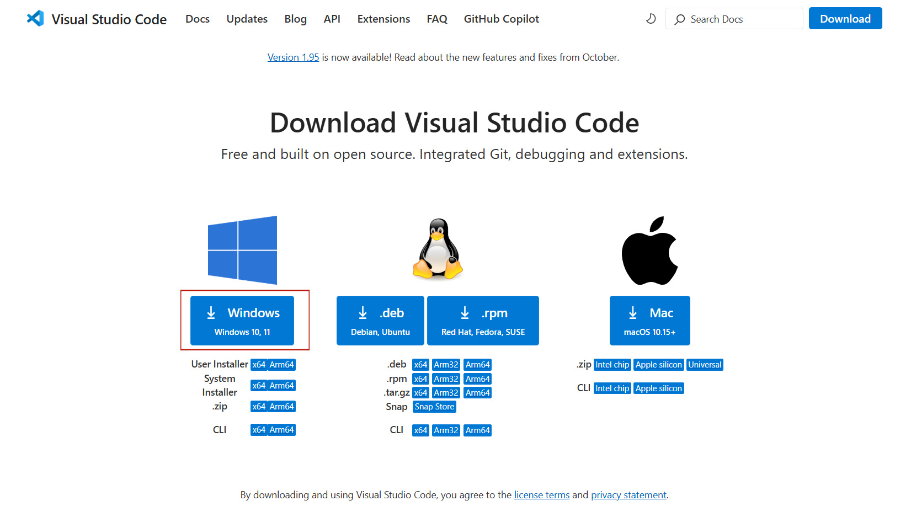Download the Mac macOS 10.15+ build
The width and height of the screenshot is (911, 506).
(x=649, y=321)
